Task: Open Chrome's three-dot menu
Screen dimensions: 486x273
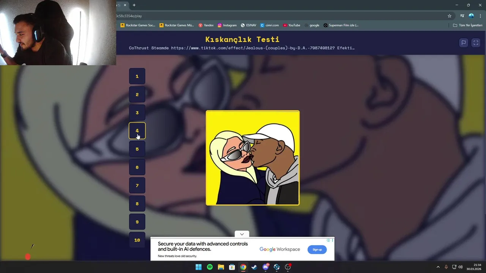Action: (480, 16)
